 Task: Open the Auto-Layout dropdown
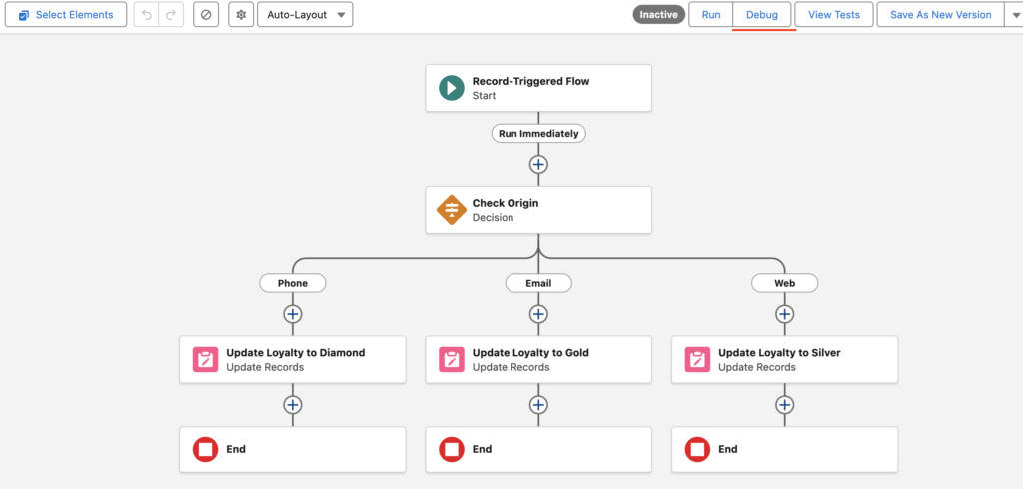pos(306,14)
